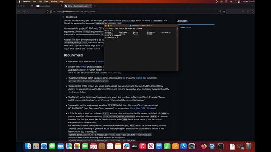Open Linux environment variables link
The image size is (271, 152).
[x=133, y=108]
